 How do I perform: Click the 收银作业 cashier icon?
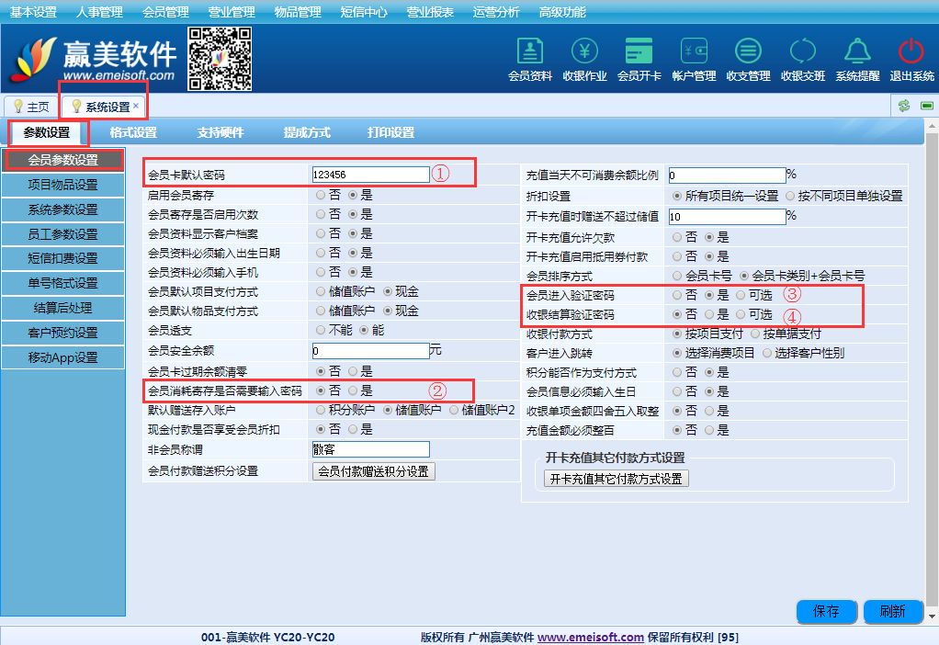(x=584, y=52)
